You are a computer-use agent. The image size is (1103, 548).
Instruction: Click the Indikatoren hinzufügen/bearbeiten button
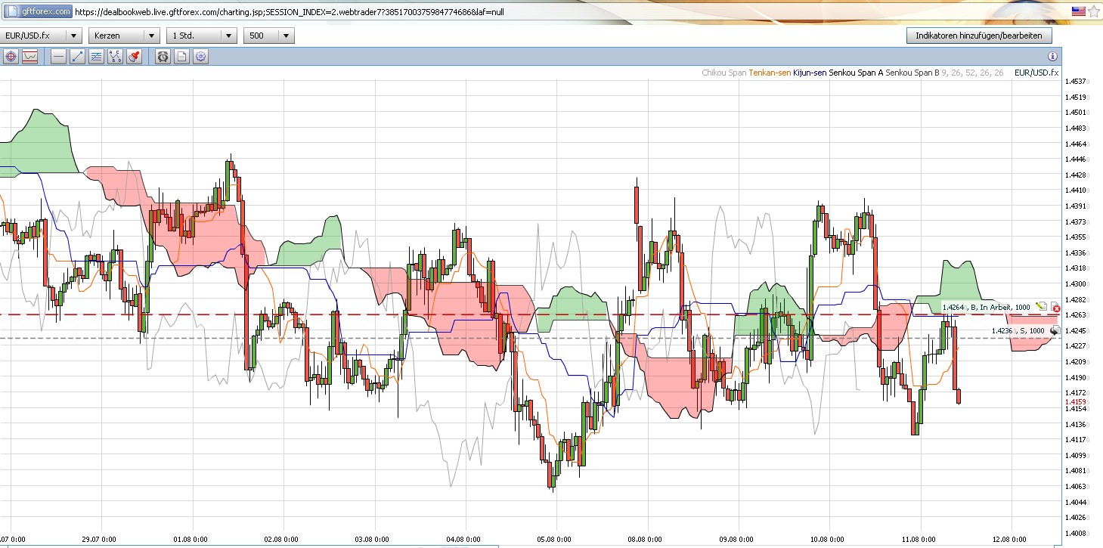click(978, 36)
